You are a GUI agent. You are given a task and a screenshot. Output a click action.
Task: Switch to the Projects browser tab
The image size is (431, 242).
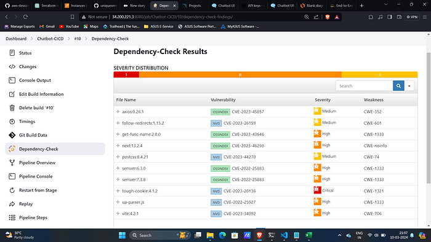(192, 6)
